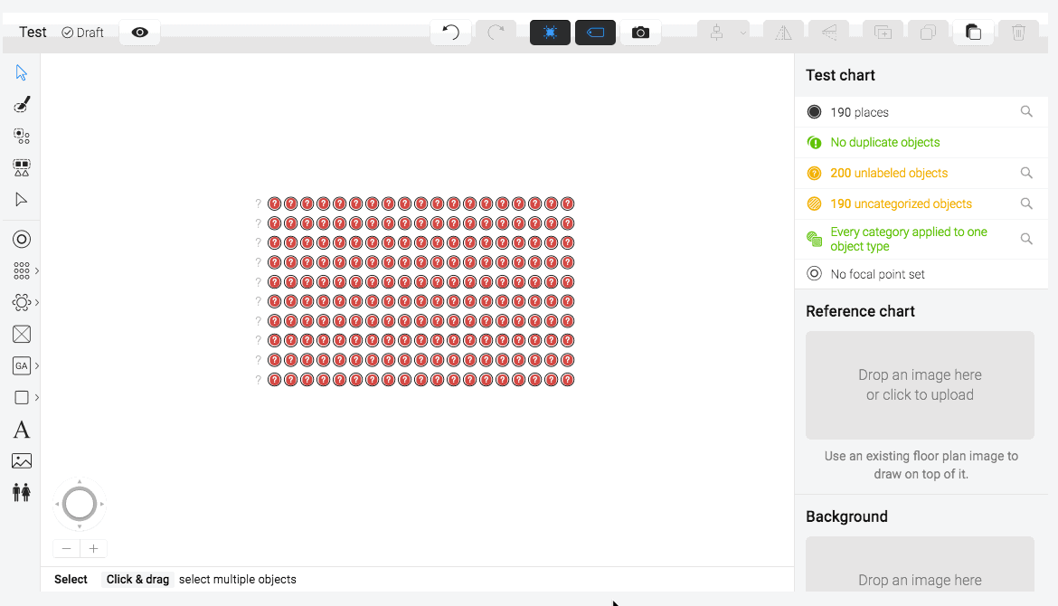Image resolution: width=1058 pixels, height=606 pixels.
Task: Upload an image to Reference chart dropzone
Action: tap(920, 385)
